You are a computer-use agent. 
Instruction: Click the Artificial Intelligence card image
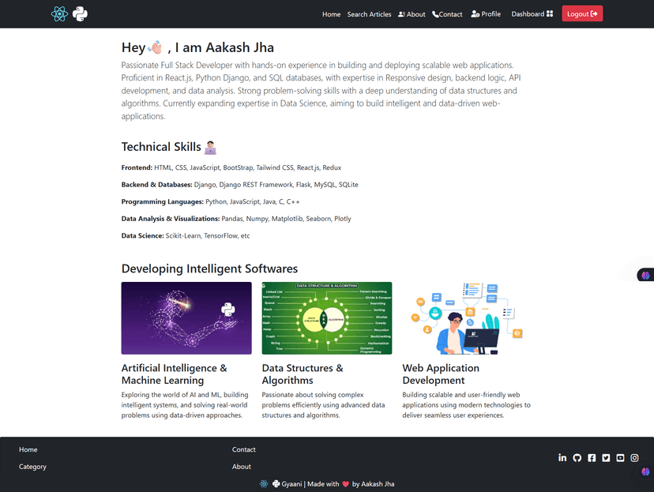pos(186,318)
